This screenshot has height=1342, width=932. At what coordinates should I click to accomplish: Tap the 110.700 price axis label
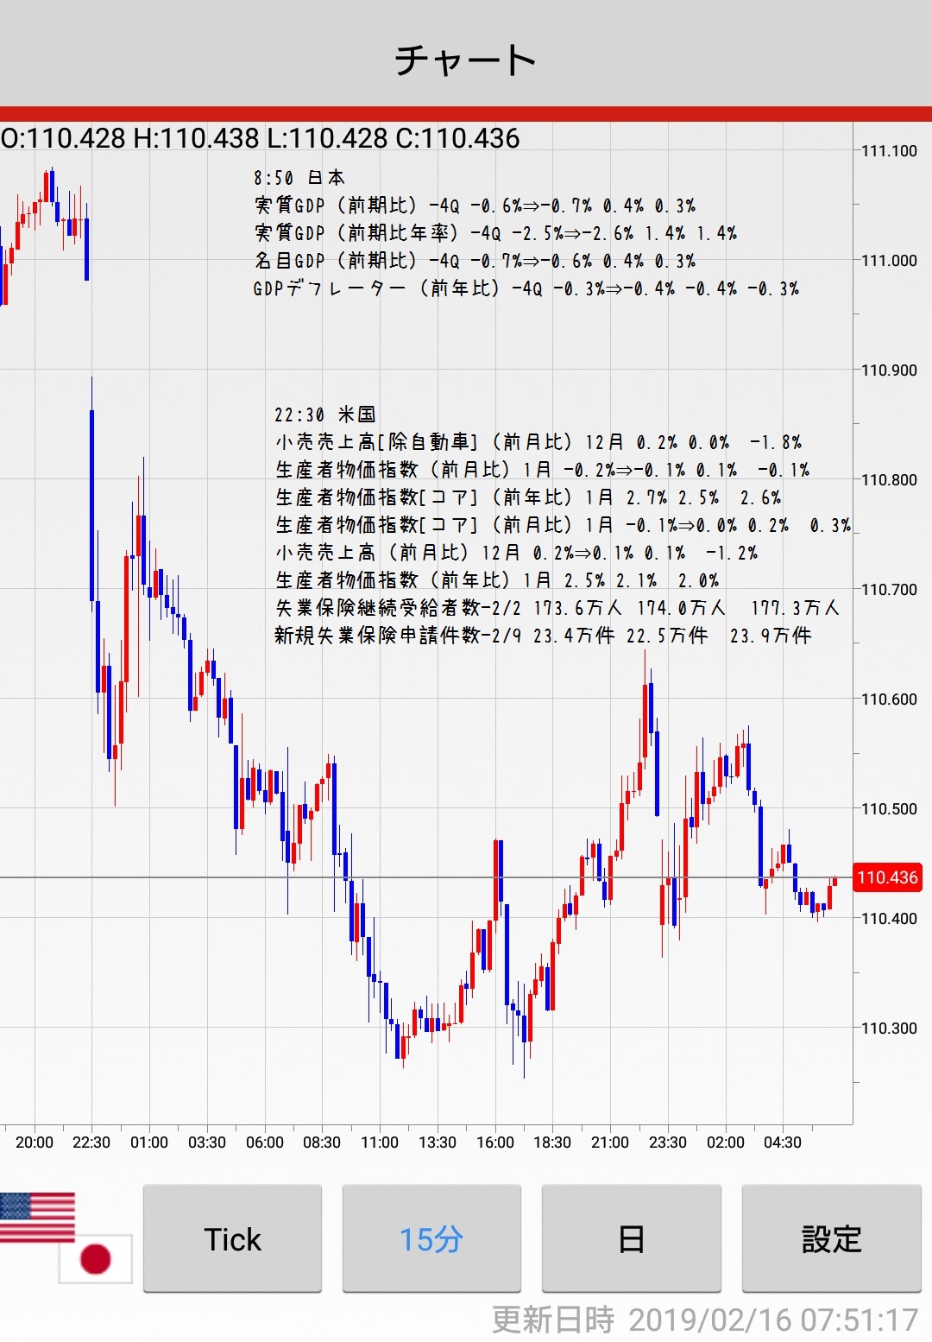[889, 590]
